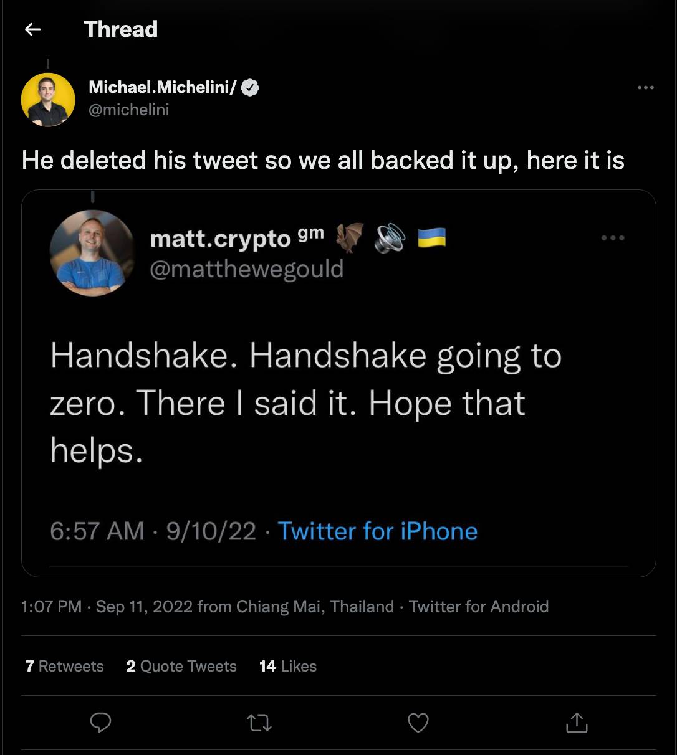
Task: Open Michael.Michelini's profile picture
Action: pos(48,100)
